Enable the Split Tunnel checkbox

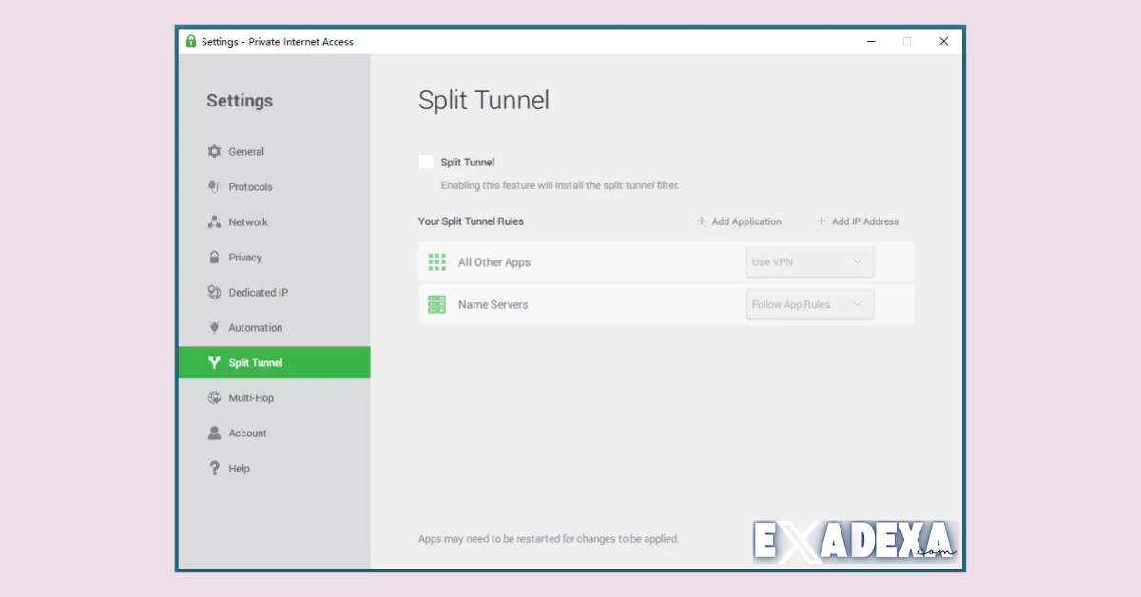click(x=425, y=161)
